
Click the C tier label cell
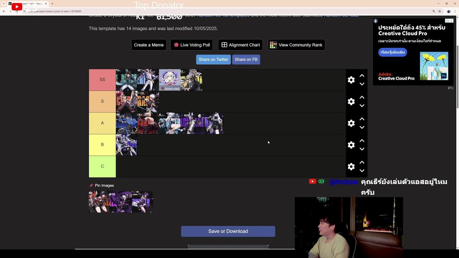pos(102,167)
